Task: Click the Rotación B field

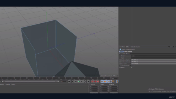Action: (114, 91)
